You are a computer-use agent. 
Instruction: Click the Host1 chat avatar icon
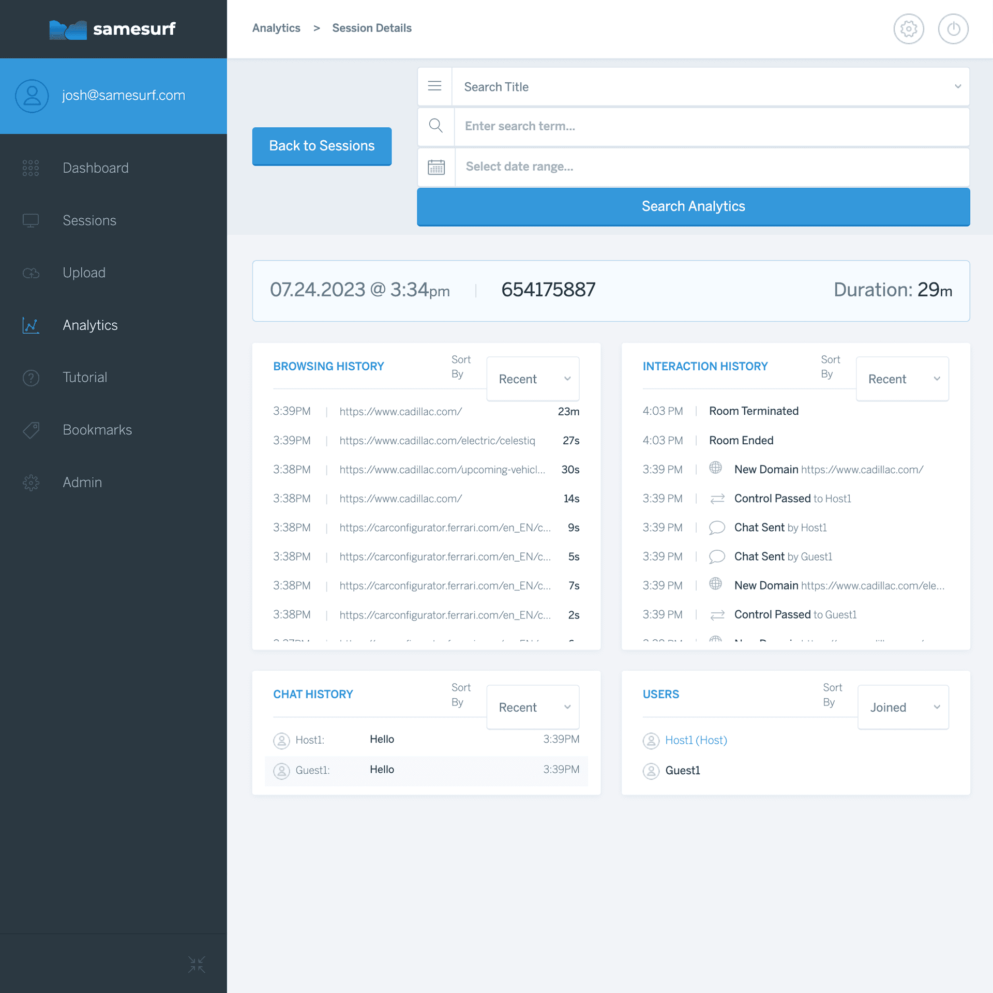coord(281,740)
